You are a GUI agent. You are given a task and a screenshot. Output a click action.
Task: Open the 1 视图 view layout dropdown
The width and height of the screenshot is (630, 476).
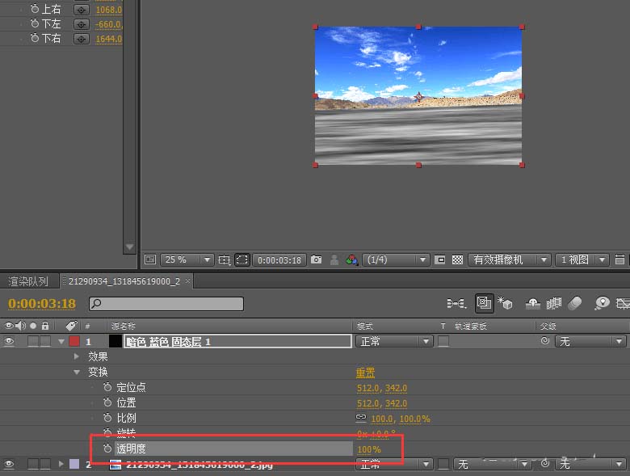[x=582, y=259]
